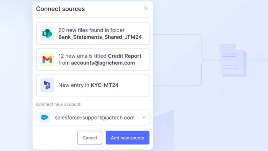
Task: Click the KYC-MT24 entry name
Action: (x=104, y=85)
